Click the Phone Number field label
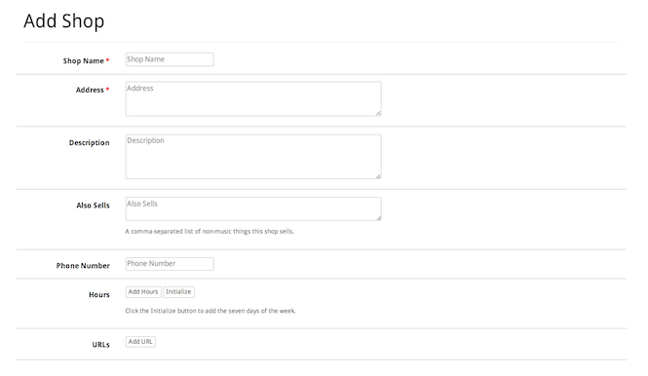The width and height of the screenshot is (648, 376). [83, 266]
